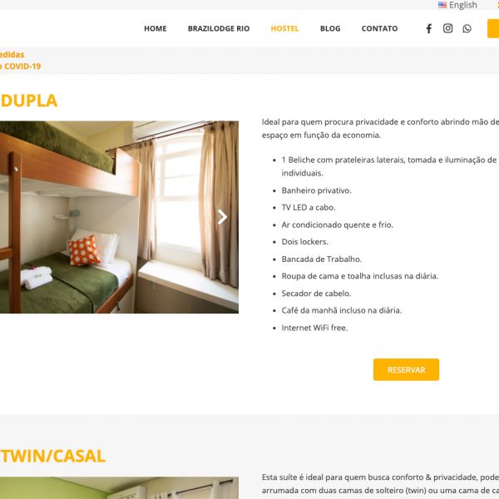Open the WhatsApp contact icon

pos(467,28)
